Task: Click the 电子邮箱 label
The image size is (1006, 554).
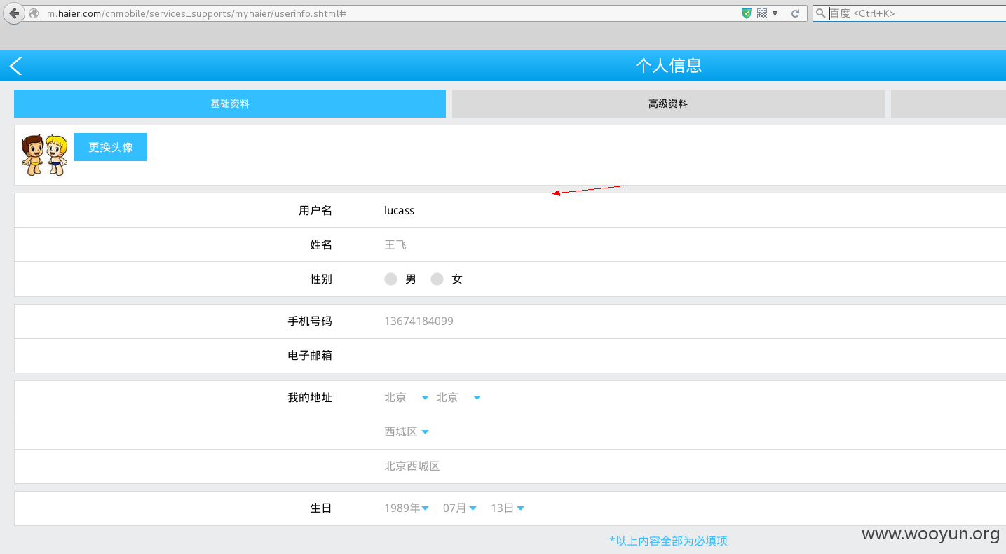Action: pos(310,355)
